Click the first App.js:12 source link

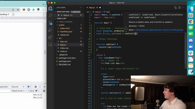(x=37, y=94)
